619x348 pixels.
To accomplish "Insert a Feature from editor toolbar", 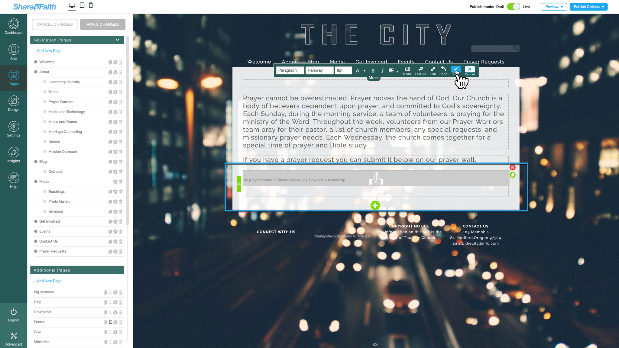I will pyautogui.click(x=420, y=71).
